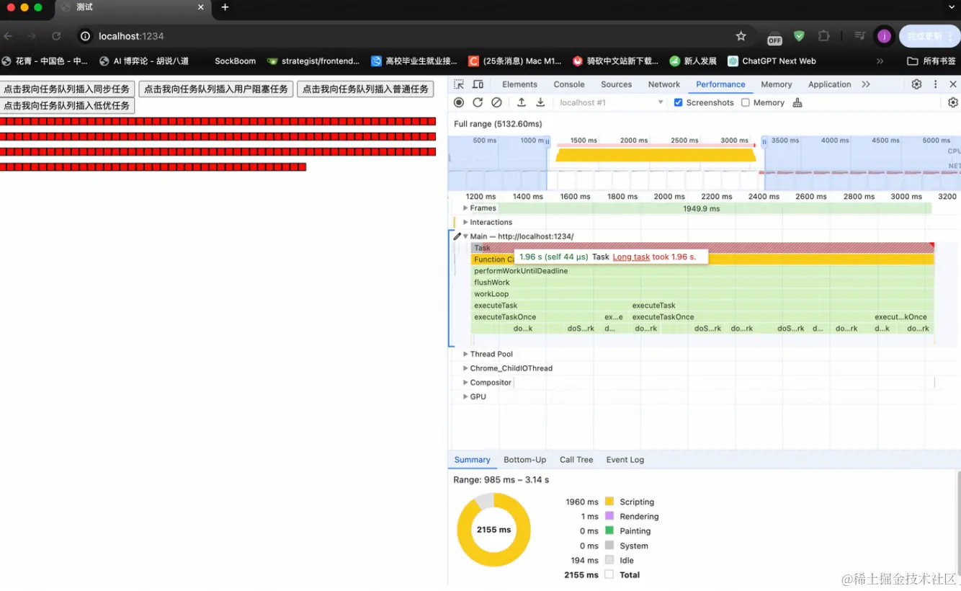This screenshot has width=961, height=591.
Task: Bookmark this page with the star icon
Action: (x=741, y=36)
